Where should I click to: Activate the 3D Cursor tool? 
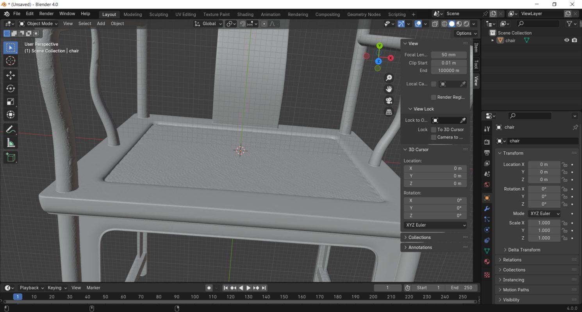[x=11, y=61]
